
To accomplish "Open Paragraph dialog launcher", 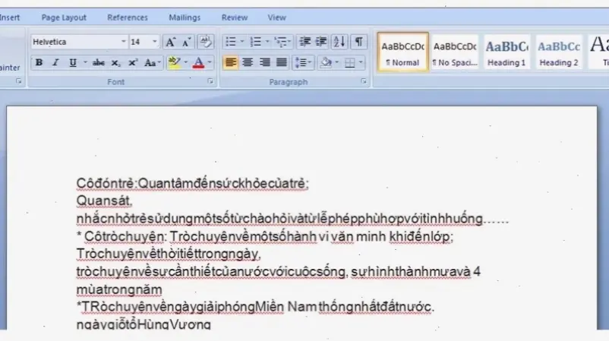I will (x=364, y=81).
